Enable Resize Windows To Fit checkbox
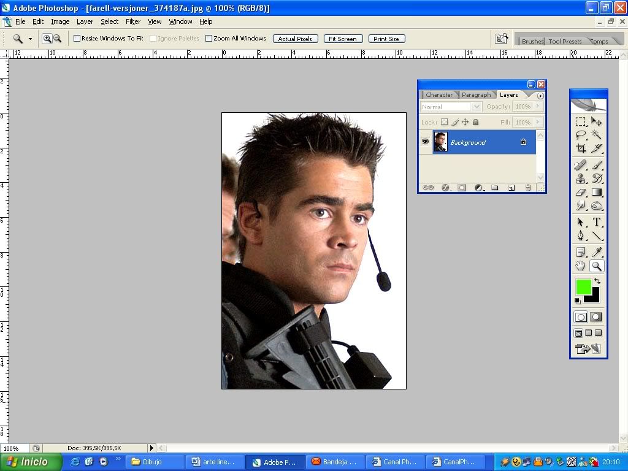 (77, 39)
